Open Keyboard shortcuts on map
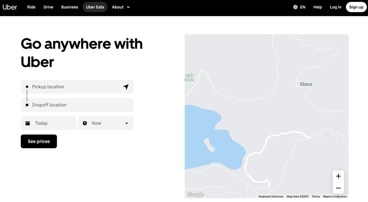 pos(271,196)
